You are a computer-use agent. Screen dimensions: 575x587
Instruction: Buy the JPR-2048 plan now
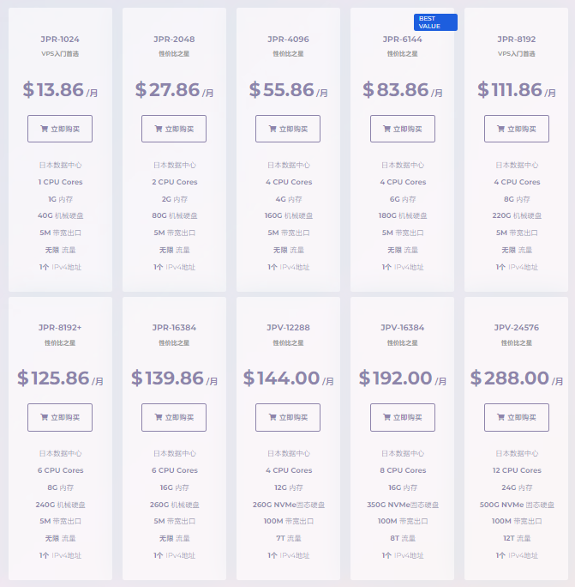click(174, 129)
